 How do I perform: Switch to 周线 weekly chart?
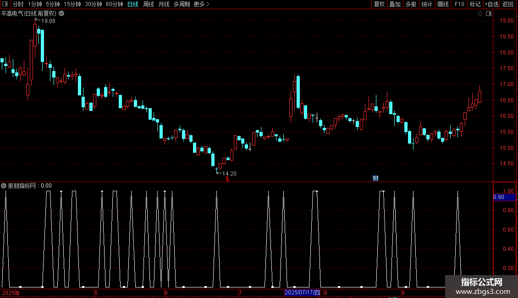coord(149,4)
